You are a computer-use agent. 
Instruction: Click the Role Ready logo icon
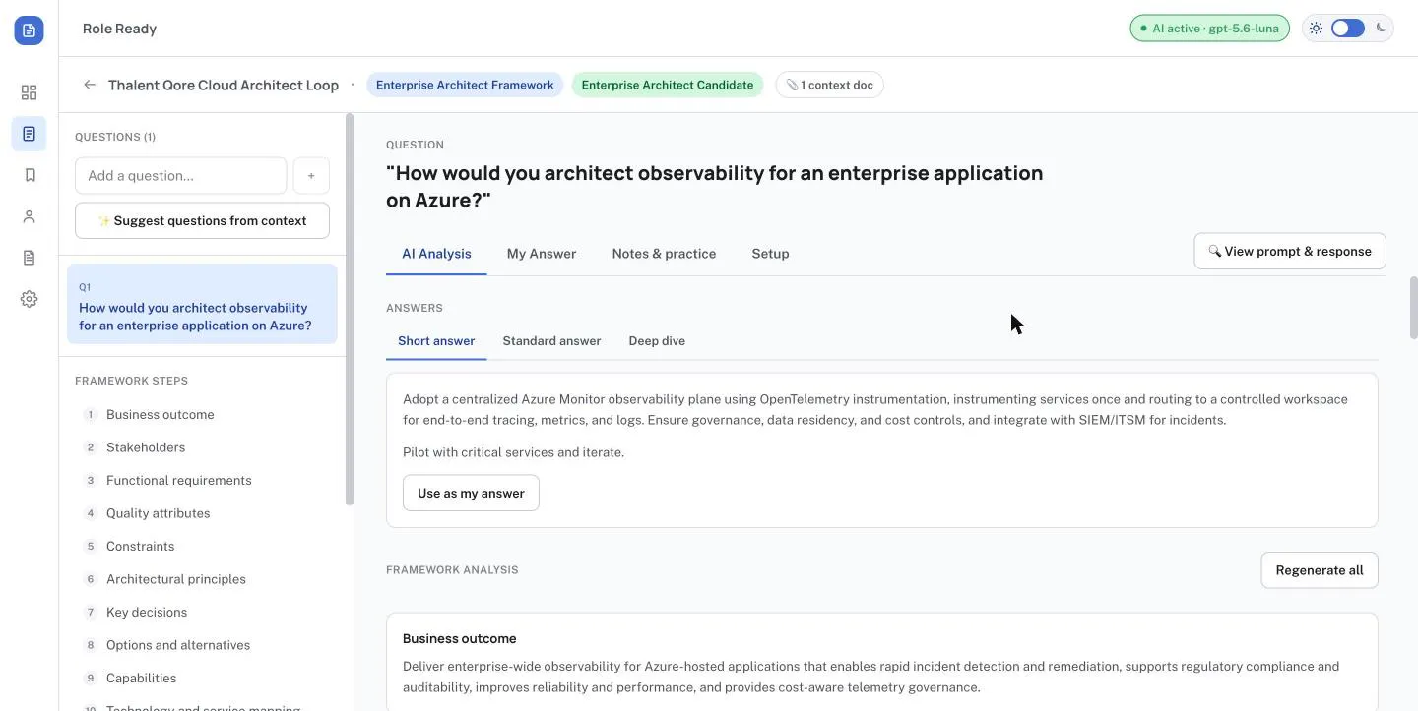click(x=29, y=30)
